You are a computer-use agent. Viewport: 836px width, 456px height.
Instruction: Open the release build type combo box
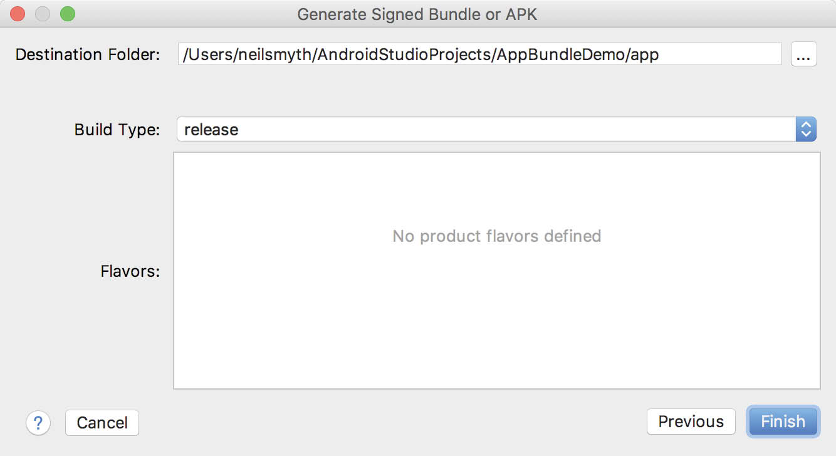pos(497,130)
